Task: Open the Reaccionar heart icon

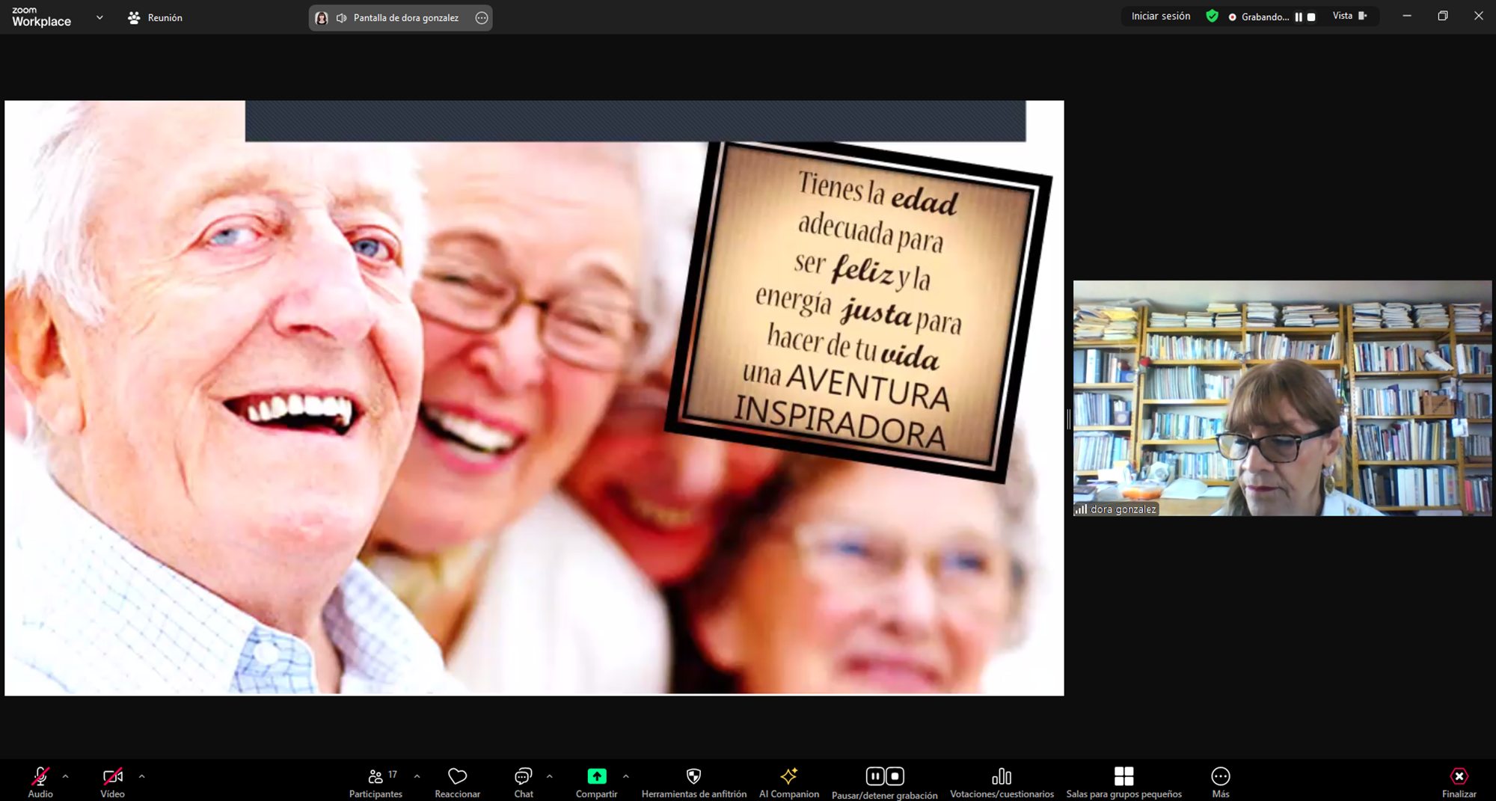Action: click(x=457, y=781)
